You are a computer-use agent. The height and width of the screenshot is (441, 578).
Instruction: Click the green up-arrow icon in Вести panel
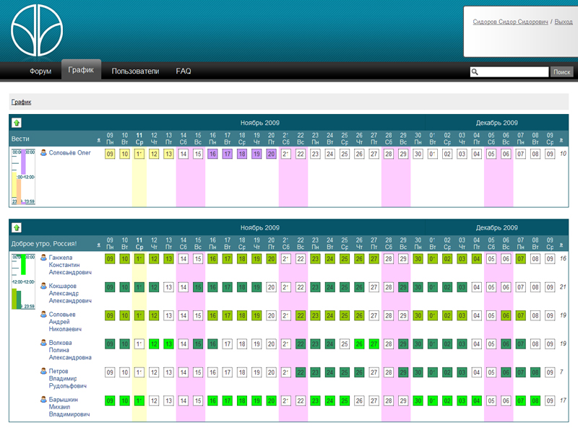pos(17,123)
